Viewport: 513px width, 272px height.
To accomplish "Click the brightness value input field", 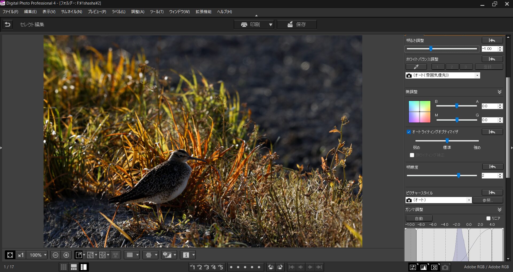I will click(x=489, y=49).
